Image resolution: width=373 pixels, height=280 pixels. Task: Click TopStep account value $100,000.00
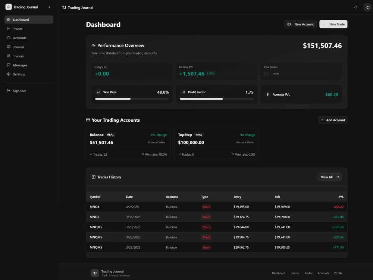pyautogui.click(x=191, y=143)
